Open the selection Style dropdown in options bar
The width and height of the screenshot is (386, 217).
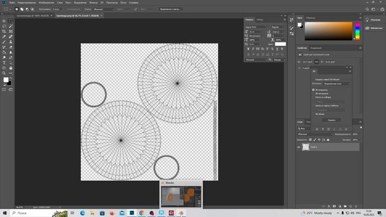104,9
